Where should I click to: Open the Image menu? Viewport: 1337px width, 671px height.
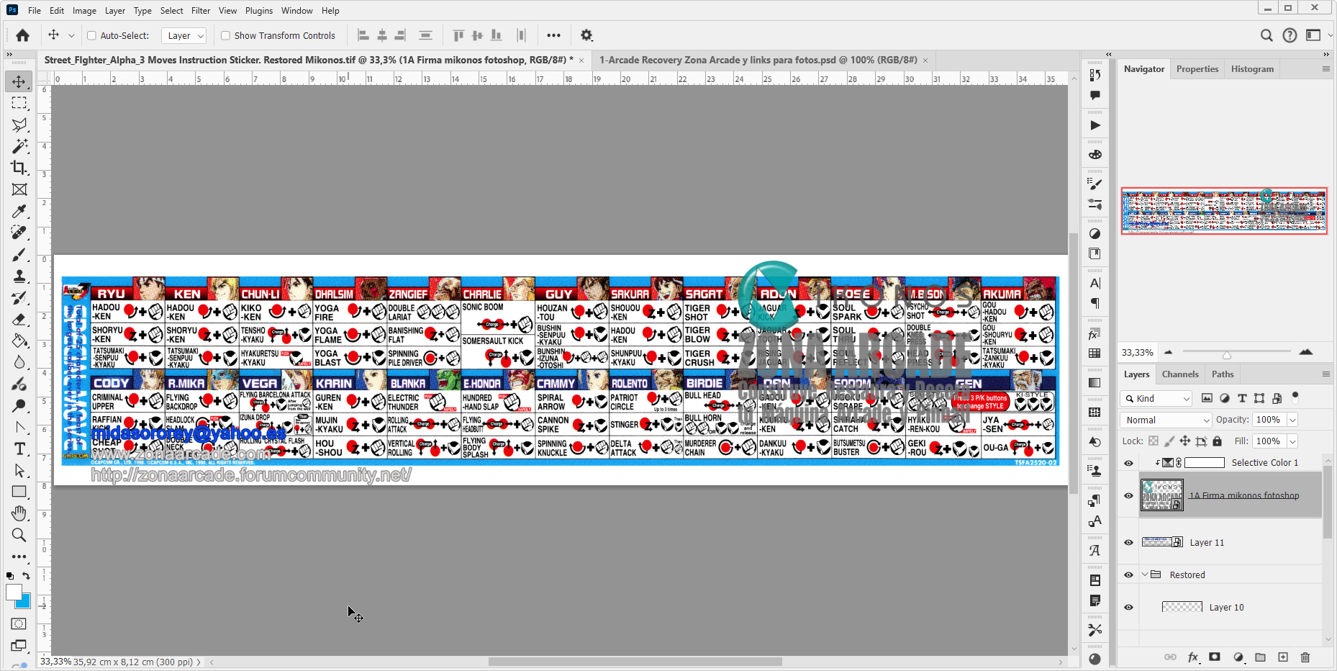pos(84,11)
